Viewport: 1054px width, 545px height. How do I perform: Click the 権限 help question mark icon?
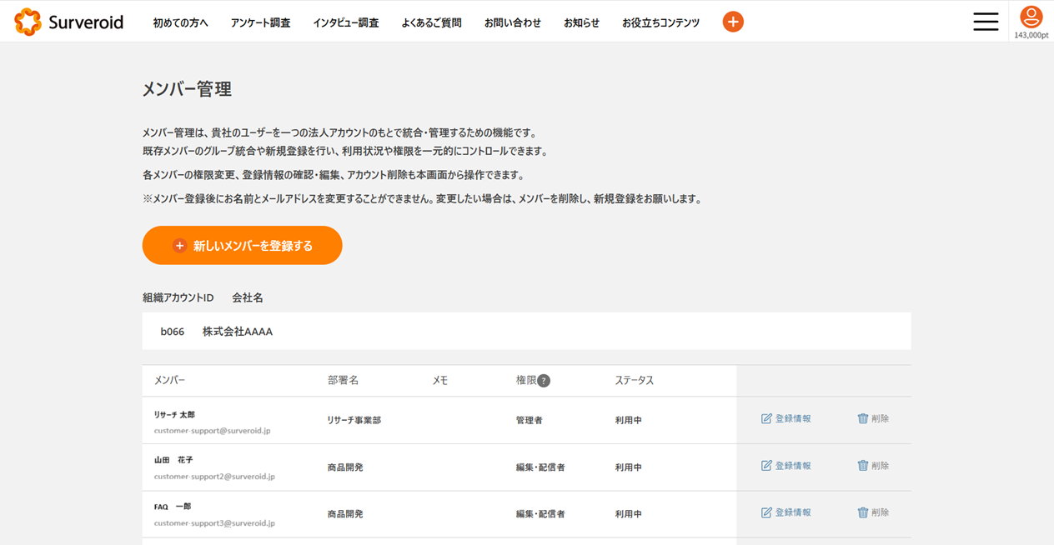click(x=544, y=381)
